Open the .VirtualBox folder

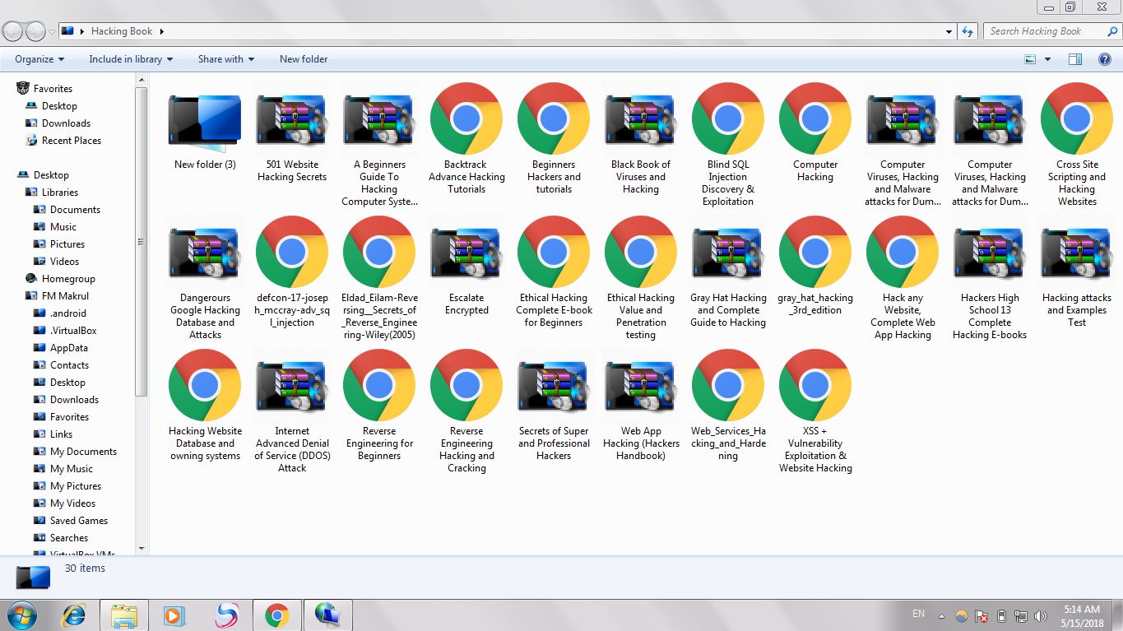(65, 331)
